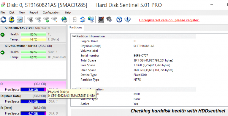The height and width of the screenshot is (116, 228).
Task: Click the hard disk drive toolbar icon
Action: pos(20,20)
